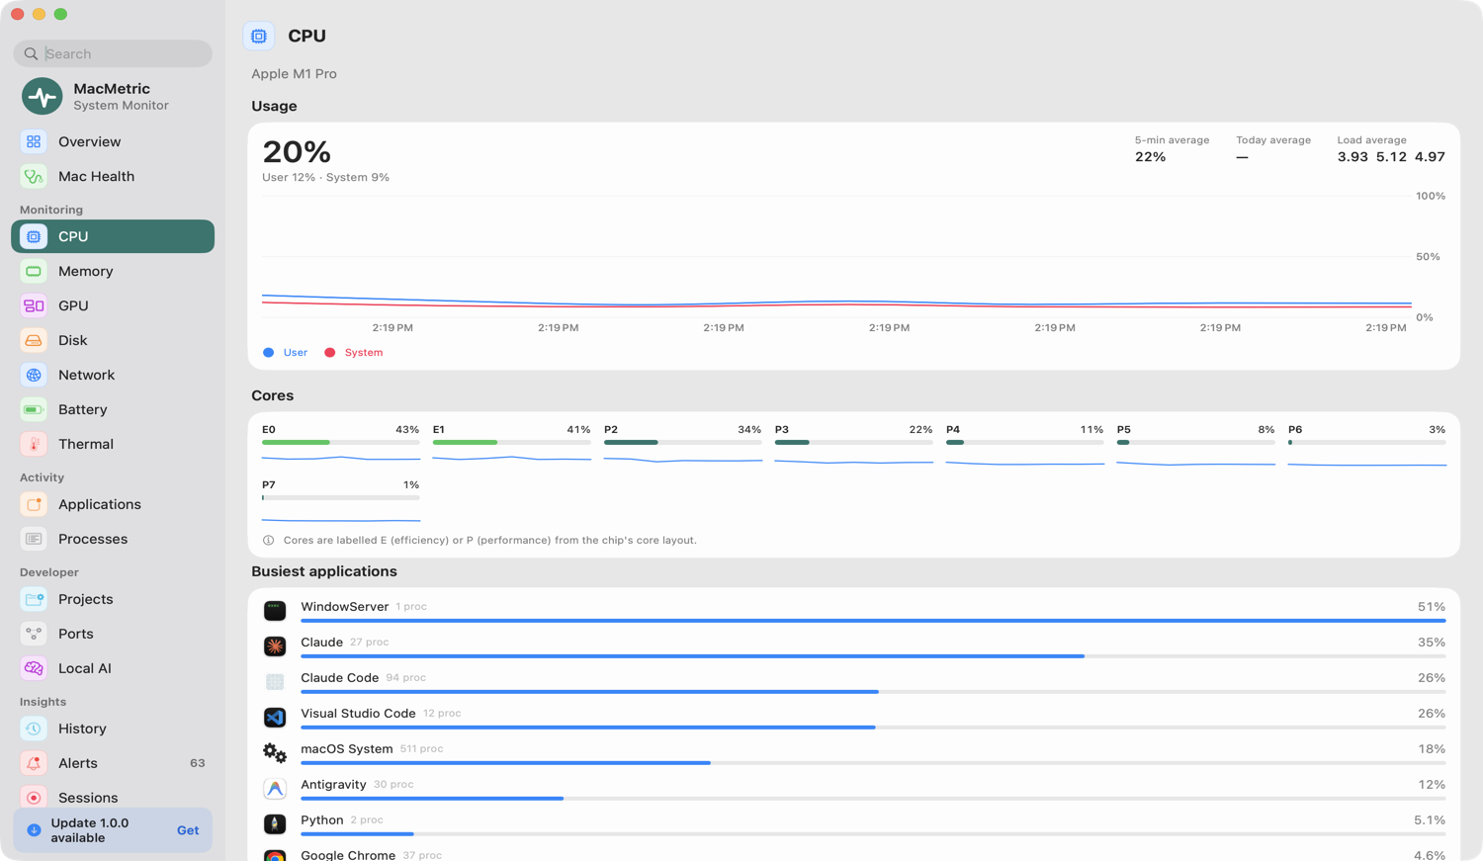Open the Local AI brain icon
This screenshot has width=1483, height=861.
[34, 668]
